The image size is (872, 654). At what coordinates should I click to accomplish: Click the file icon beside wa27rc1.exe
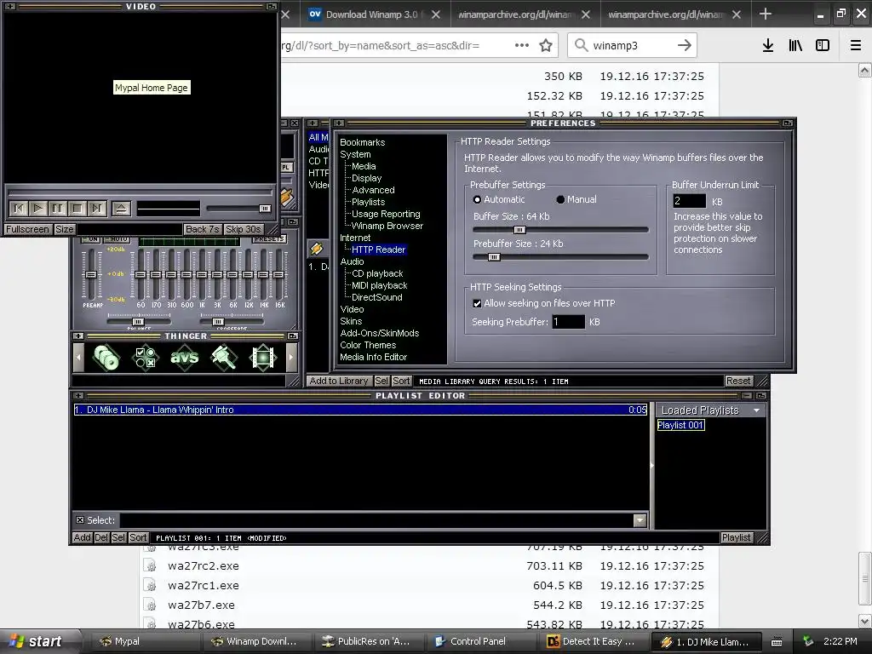150,585
